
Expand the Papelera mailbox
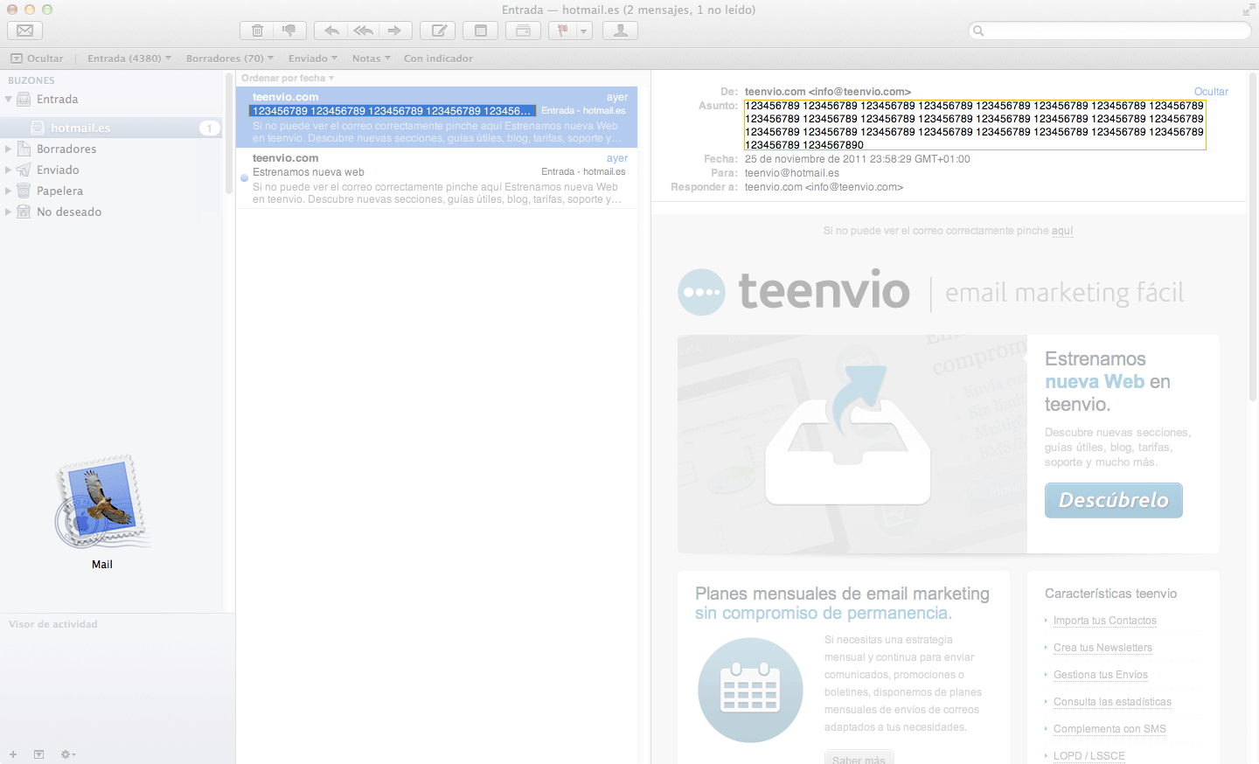(9, 191)
